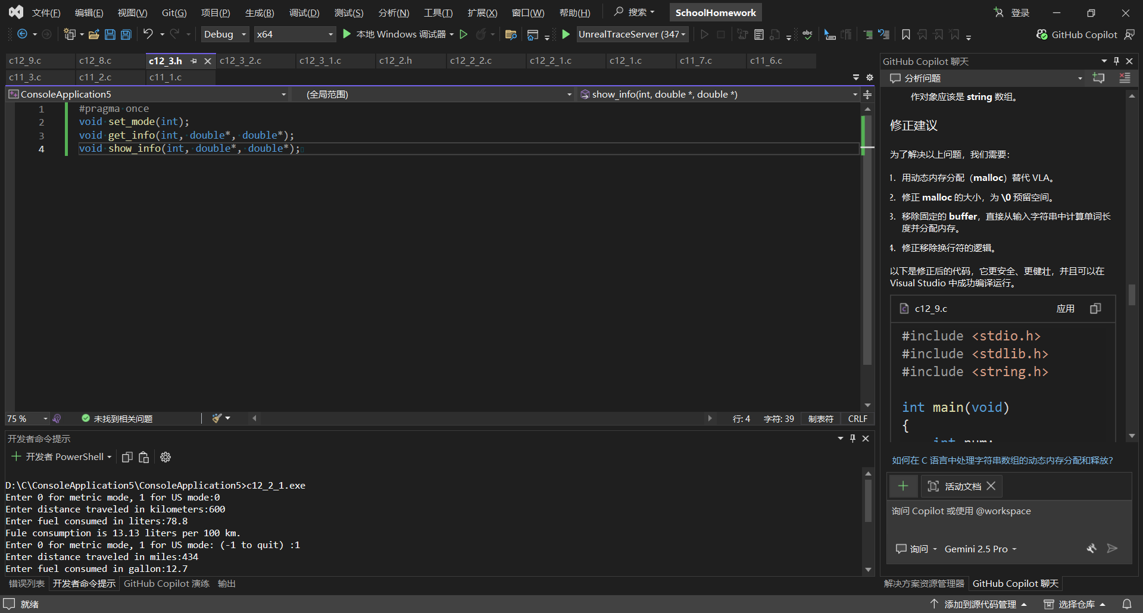Send the Copilot chat message

point(1112,549)
